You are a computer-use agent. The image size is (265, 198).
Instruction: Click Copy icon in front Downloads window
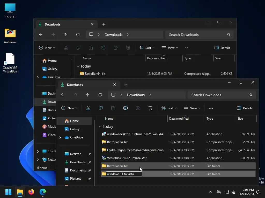pos(101,108)
